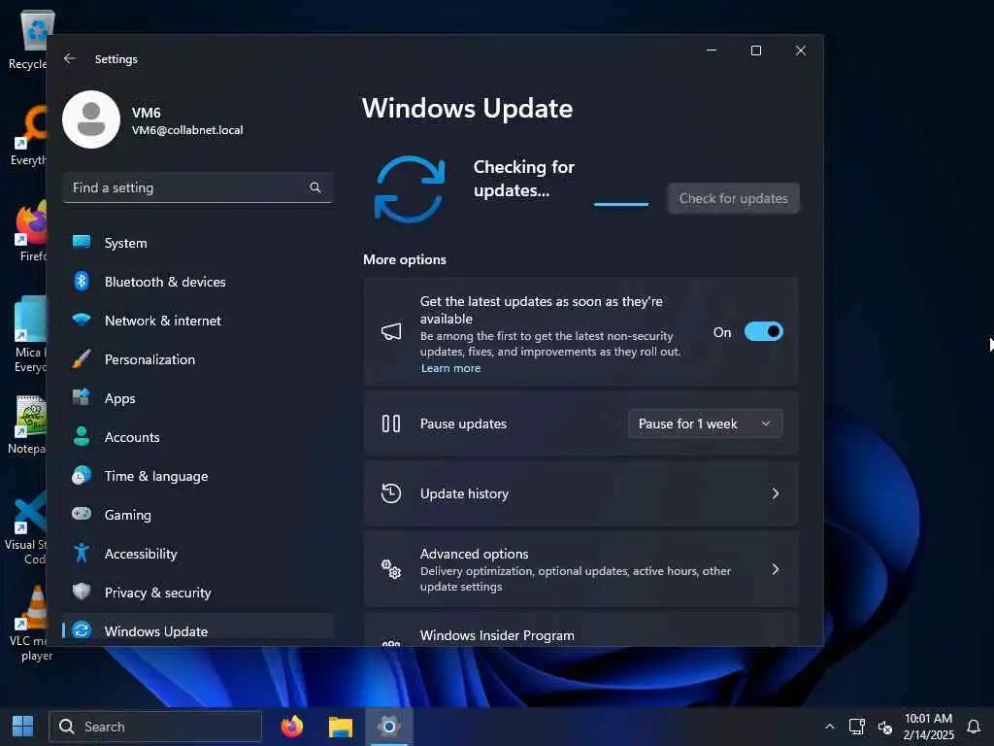Open the Pause for 1 week dropdown
The image size is (994, 746).
(x=705, y=424)
